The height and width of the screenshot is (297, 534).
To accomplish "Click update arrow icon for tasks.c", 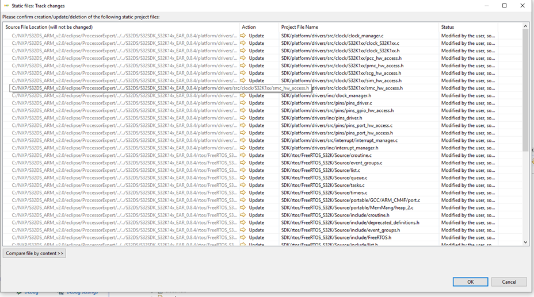I will pyautogui.click(x=243, y=185).
